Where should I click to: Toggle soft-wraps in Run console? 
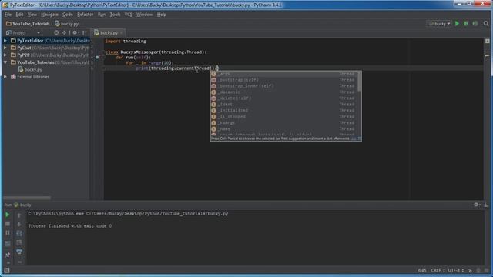coord(19,233)
